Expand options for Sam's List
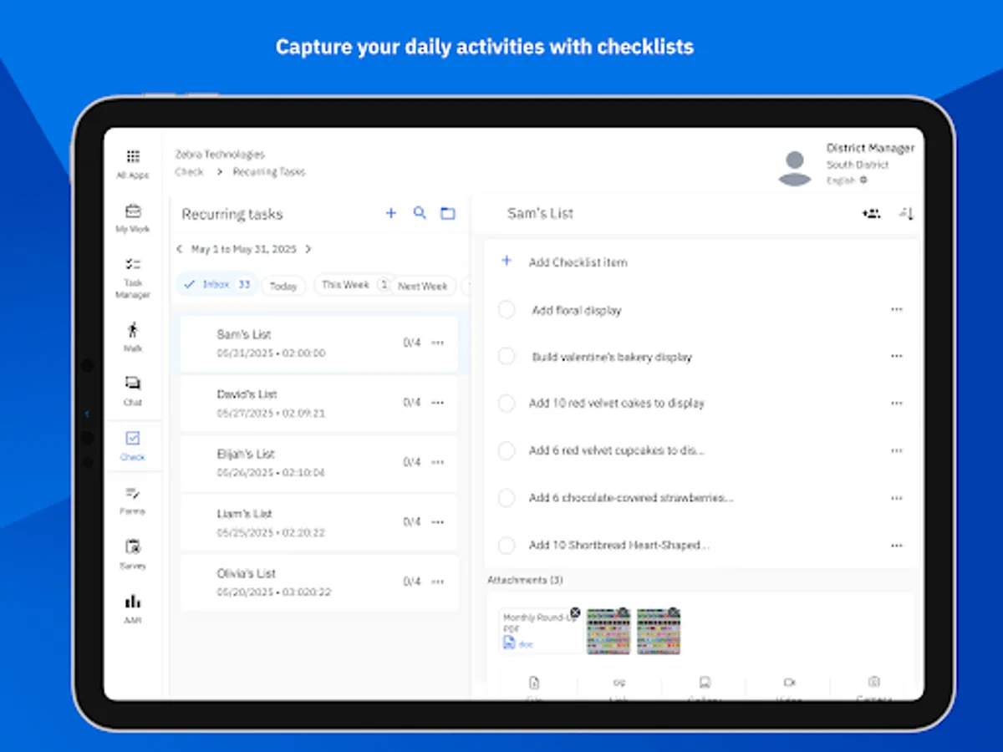 point(438,343)
